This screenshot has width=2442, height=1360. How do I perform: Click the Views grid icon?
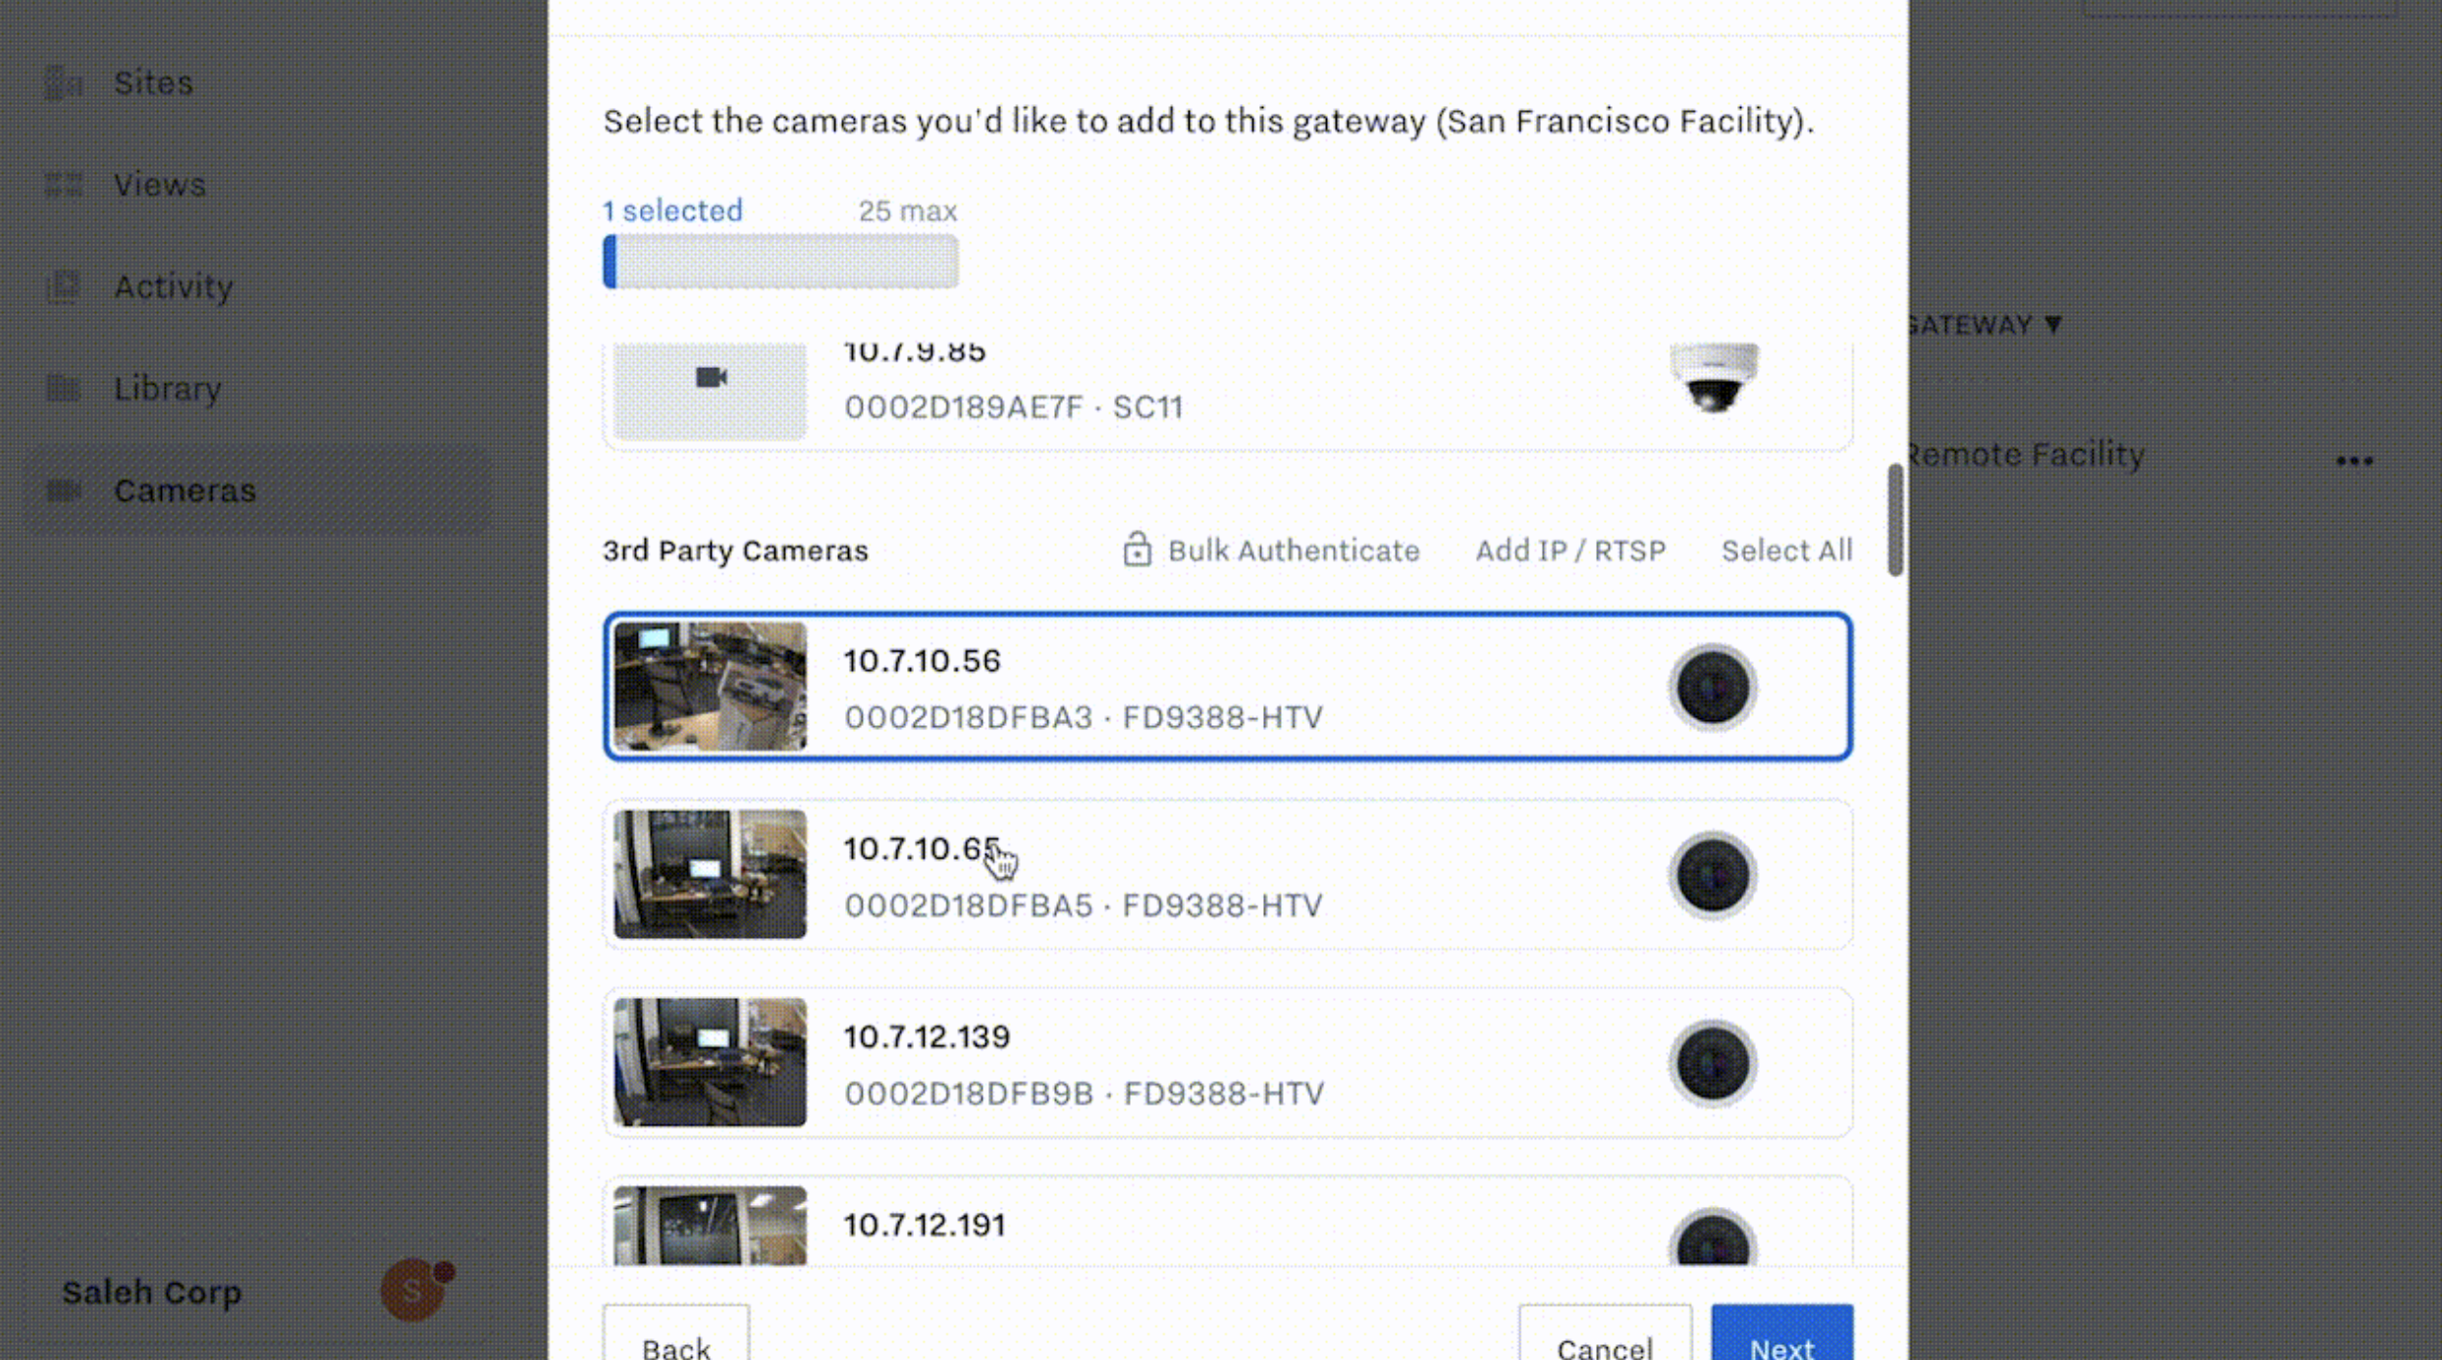pyautogui.click(x=64, y=185)
